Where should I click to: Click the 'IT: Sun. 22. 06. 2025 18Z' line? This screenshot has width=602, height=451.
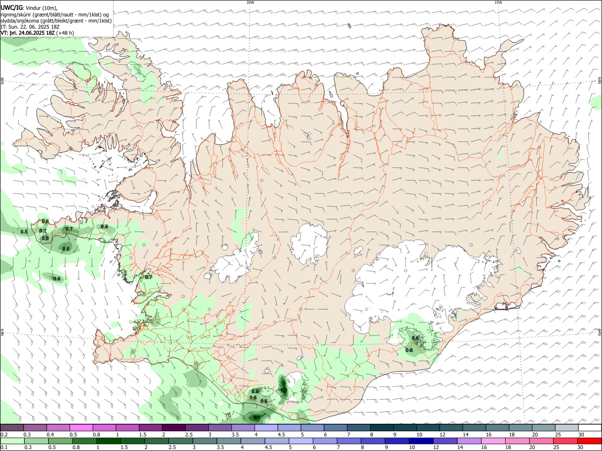30,27
